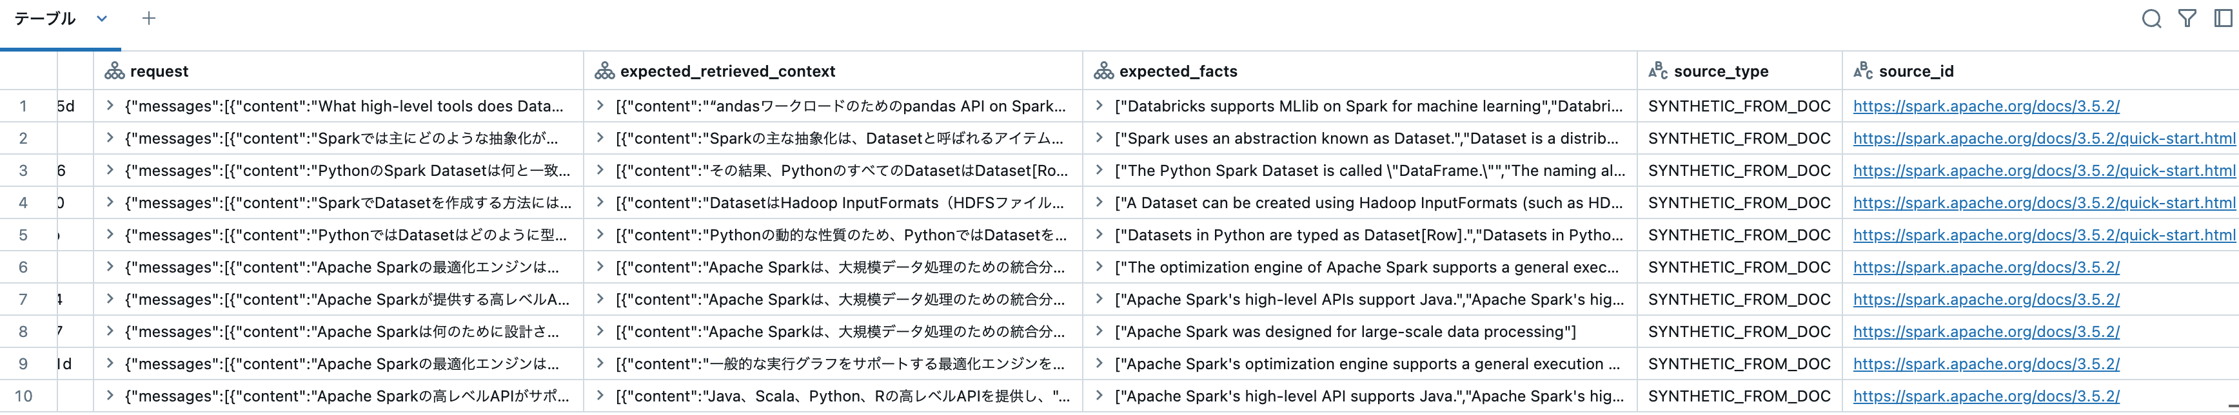Viewport: 2239px width, 415px height.
Task: Click the expected_retrieved_context column header
Action: 833,71
